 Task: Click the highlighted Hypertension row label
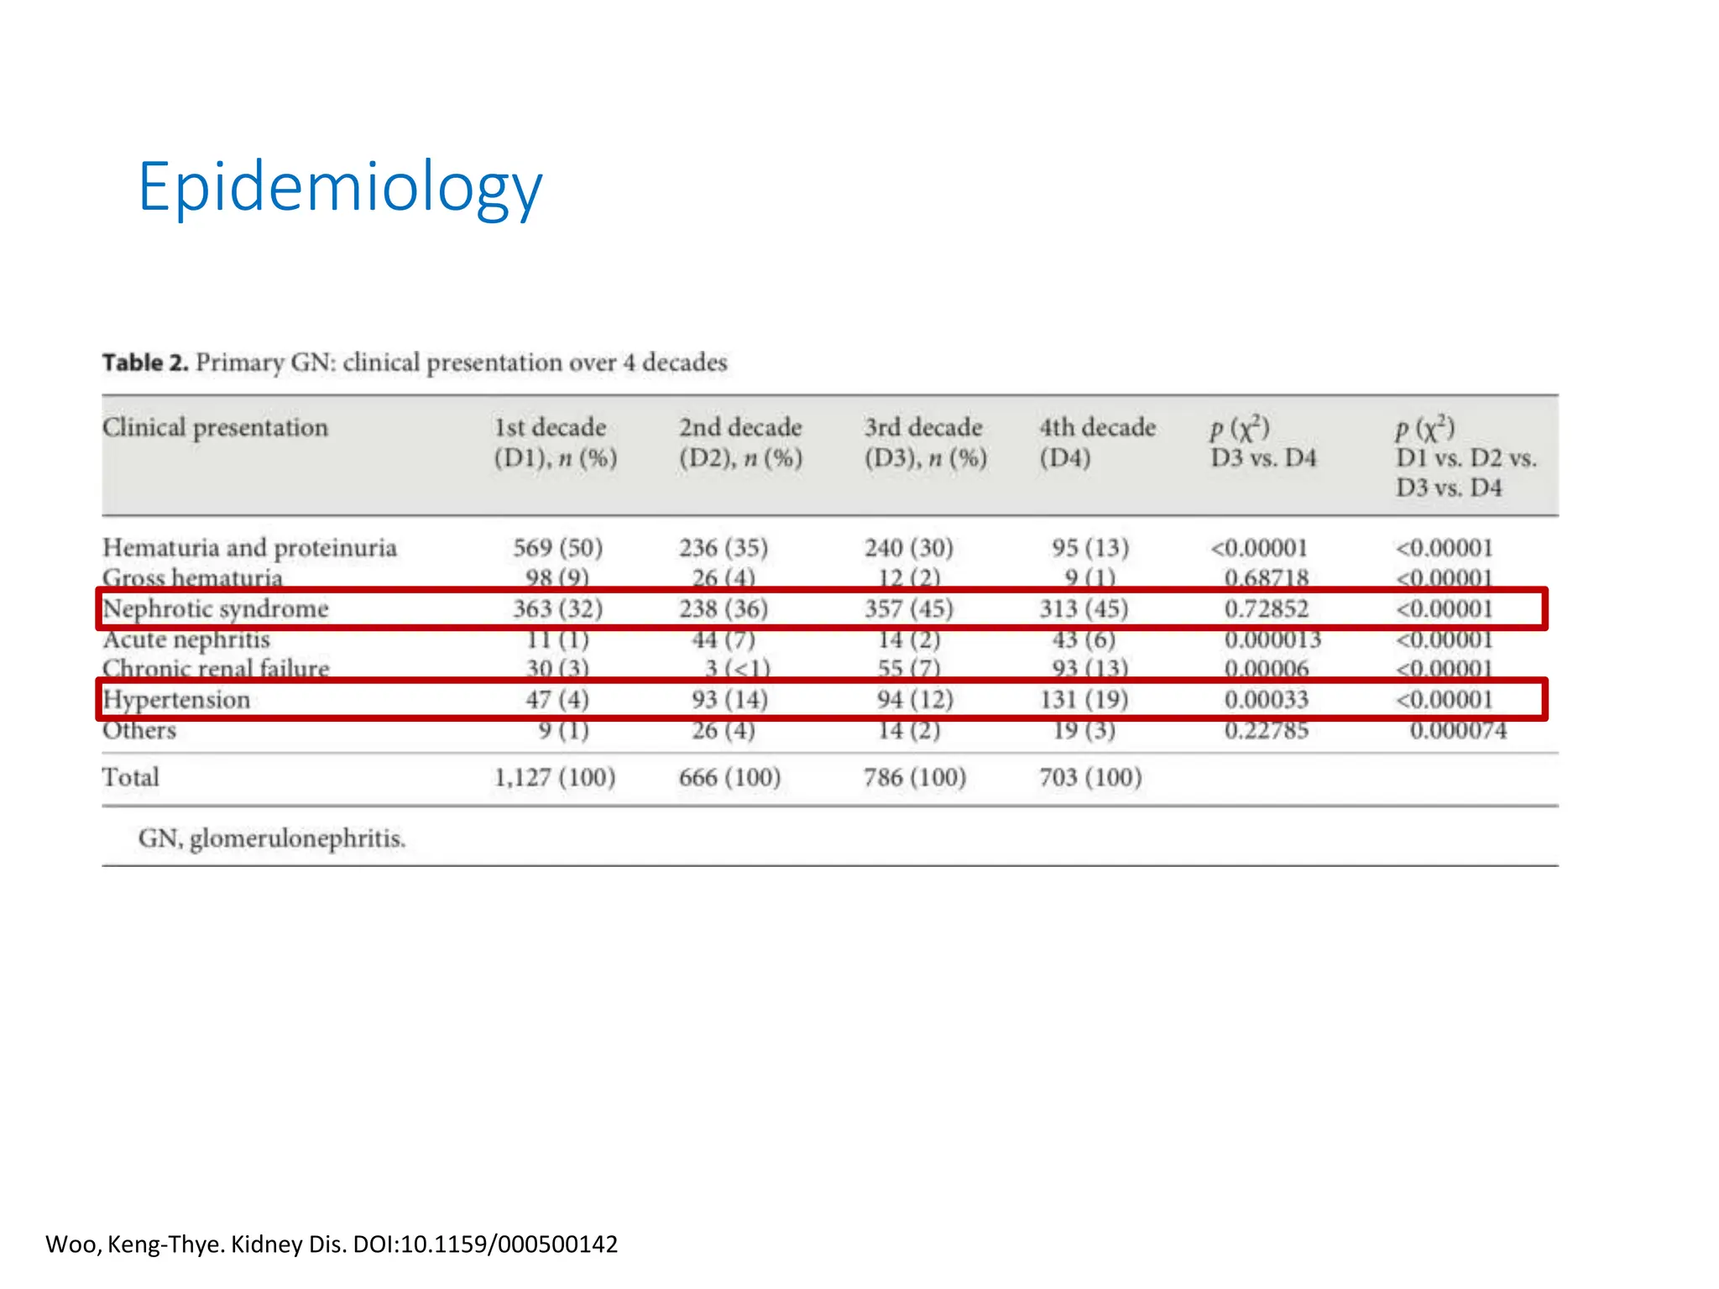click(x=176, y=700)
